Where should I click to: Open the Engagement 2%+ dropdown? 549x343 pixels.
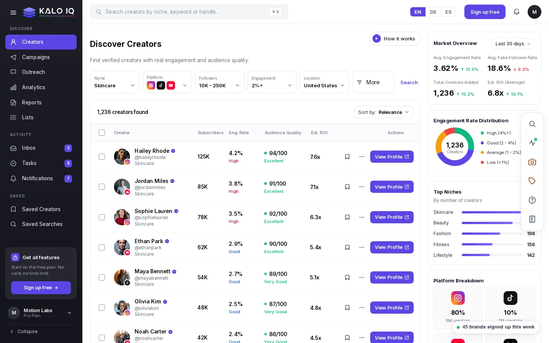(x=272, y=82)
